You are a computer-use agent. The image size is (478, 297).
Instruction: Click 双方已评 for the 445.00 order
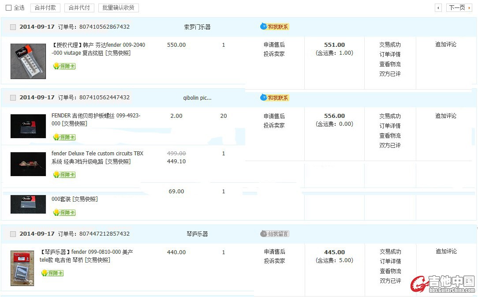390,281
